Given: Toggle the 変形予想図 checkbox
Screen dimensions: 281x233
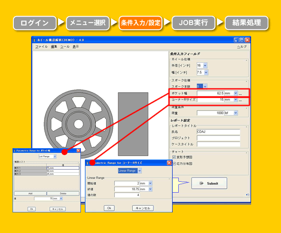Looking at the screenshot, I should [174, 157].
